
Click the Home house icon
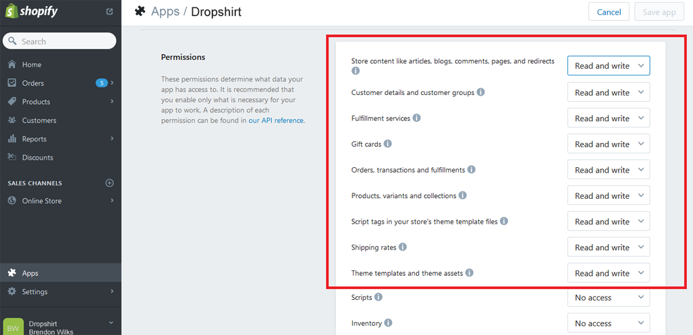12,65
